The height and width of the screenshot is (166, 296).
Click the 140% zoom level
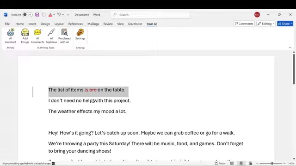click(x=291, y=163)
